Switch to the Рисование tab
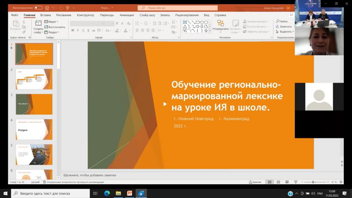 point(64,15)
